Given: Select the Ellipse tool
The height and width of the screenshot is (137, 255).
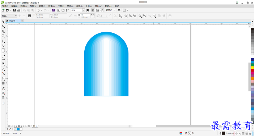Looking at the screenshot, I should point(3,54).
